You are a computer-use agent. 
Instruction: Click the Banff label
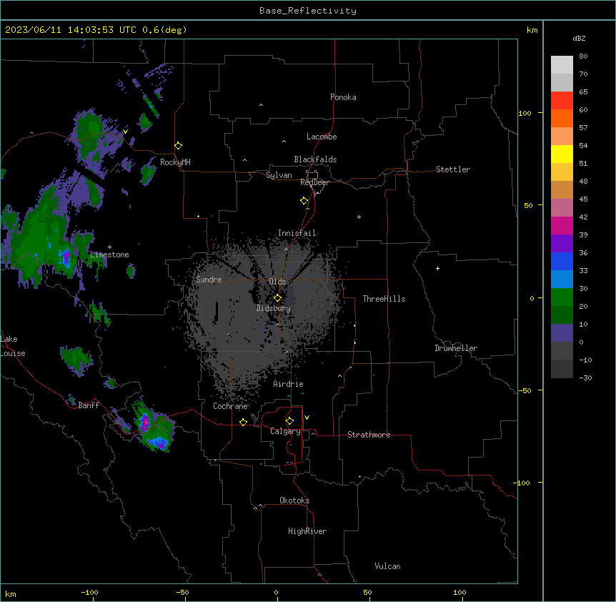89,405
